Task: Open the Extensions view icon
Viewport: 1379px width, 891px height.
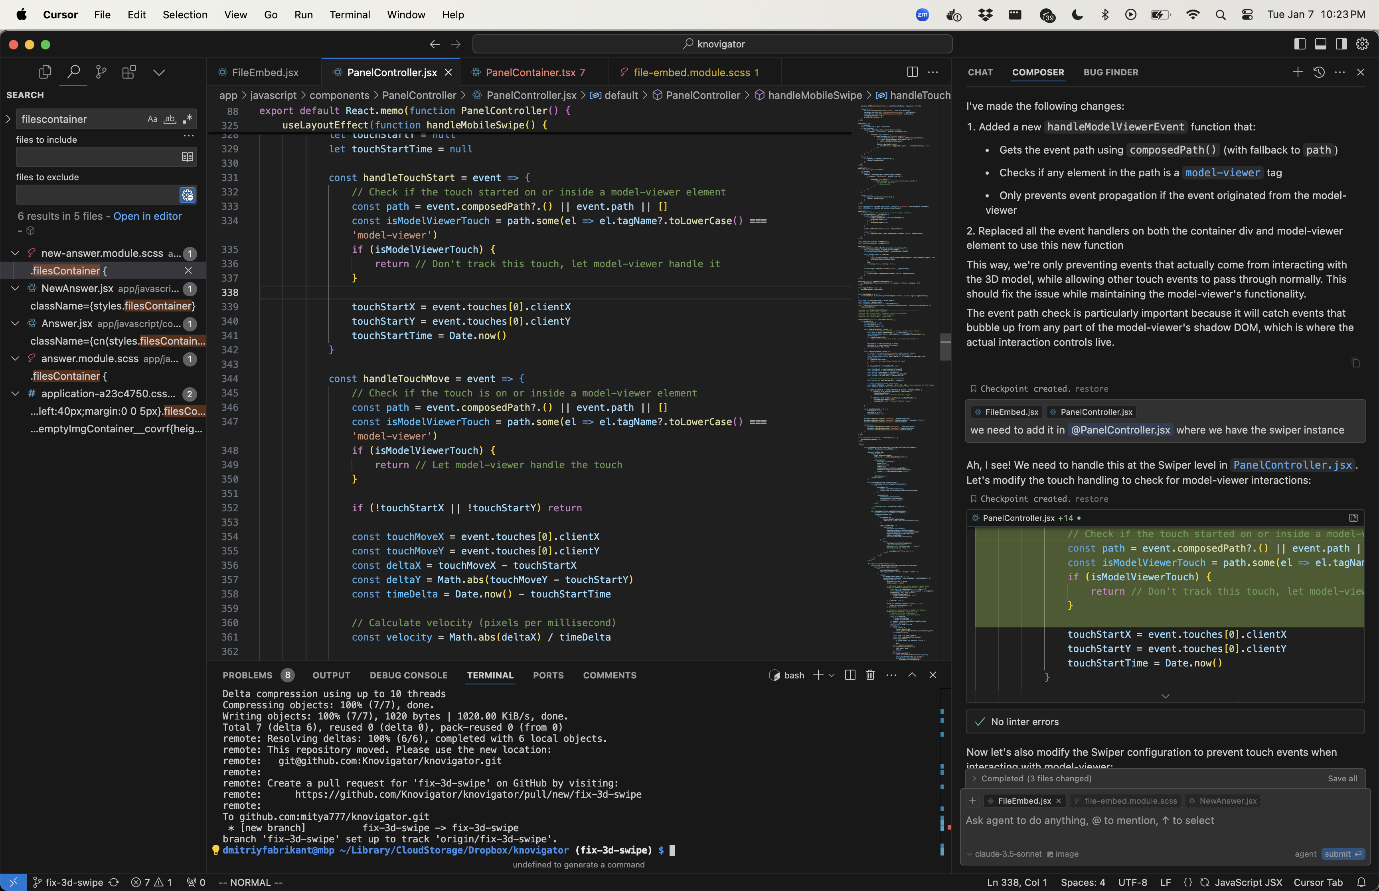Action: point(129,72)
